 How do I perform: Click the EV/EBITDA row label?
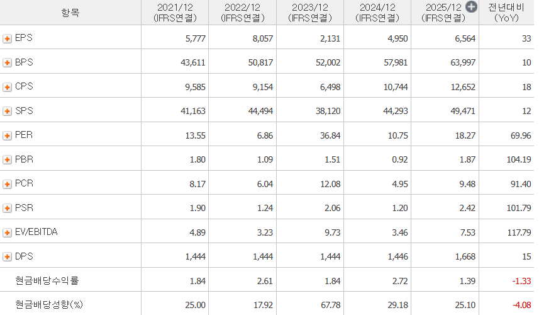(x=36, y=232)
